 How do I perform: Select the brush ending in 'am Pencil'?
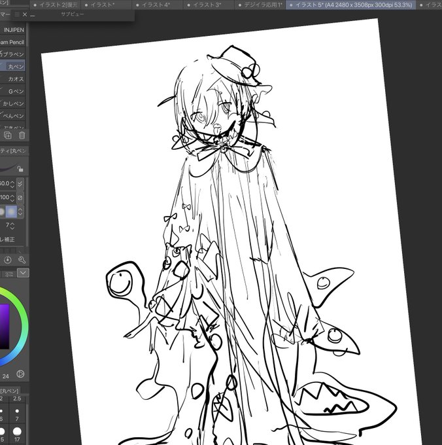[x=12, y=42]
